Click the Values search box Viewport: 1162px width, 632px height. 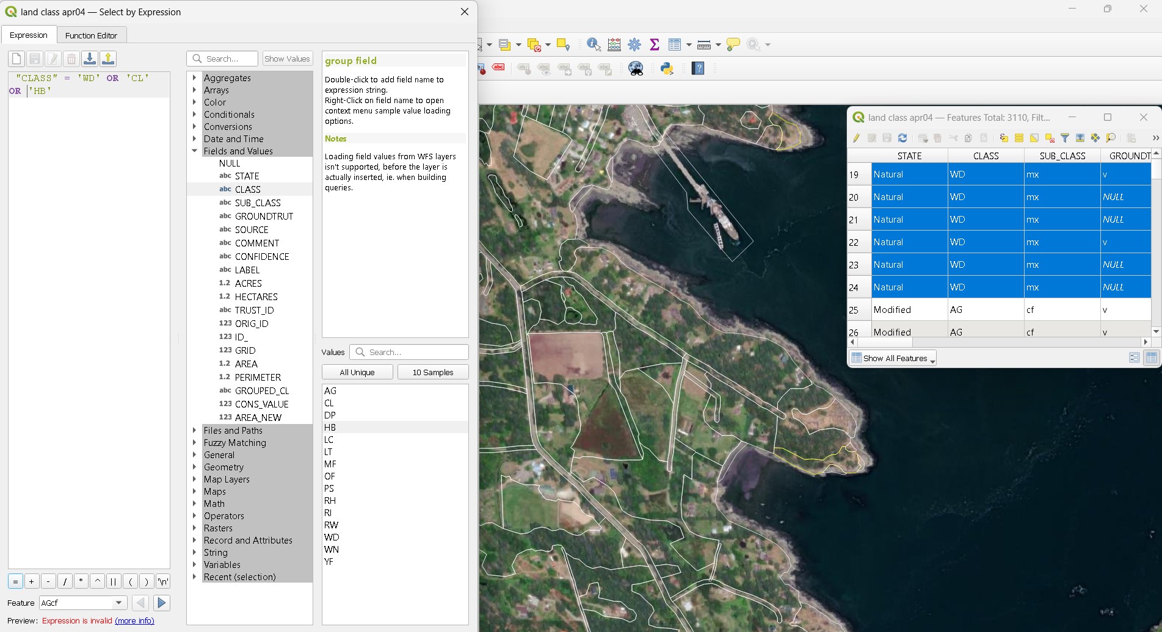[409, 352]
